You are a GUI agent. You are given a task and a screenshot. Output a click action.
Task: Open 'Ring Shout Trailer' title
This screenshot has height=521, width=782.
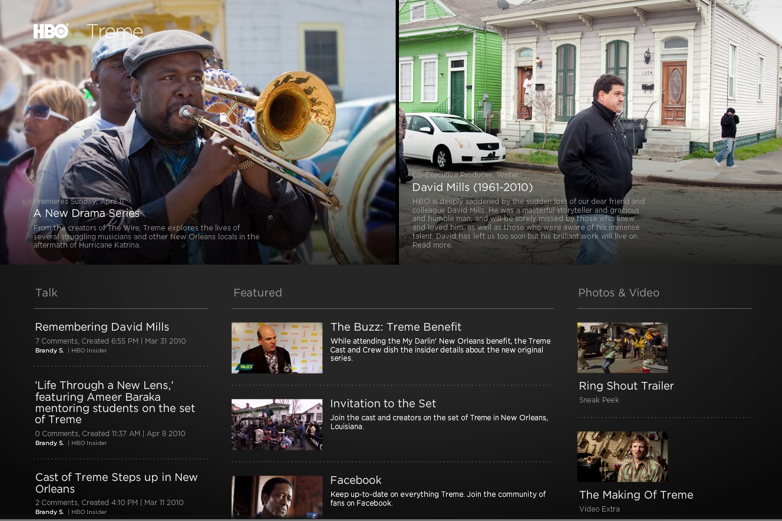(x=626, y=386)
